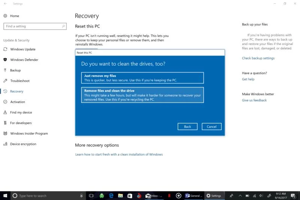Viewport: 300px width, 200px height.
Task: Click the Settings taskbar button
Action: (214, 195)
